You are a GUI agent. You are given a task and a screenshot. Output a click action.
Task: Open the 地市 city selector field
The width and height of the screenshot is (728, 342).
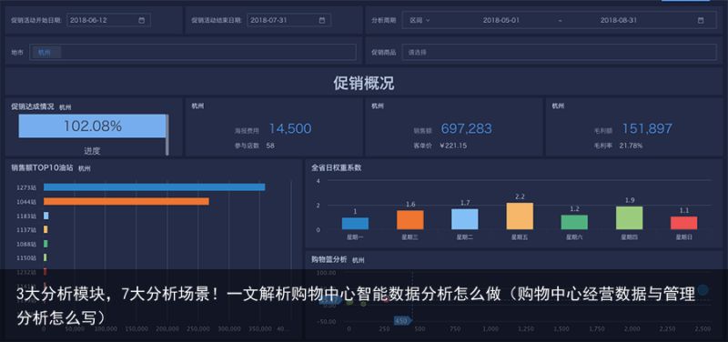(x=193, y=53)
